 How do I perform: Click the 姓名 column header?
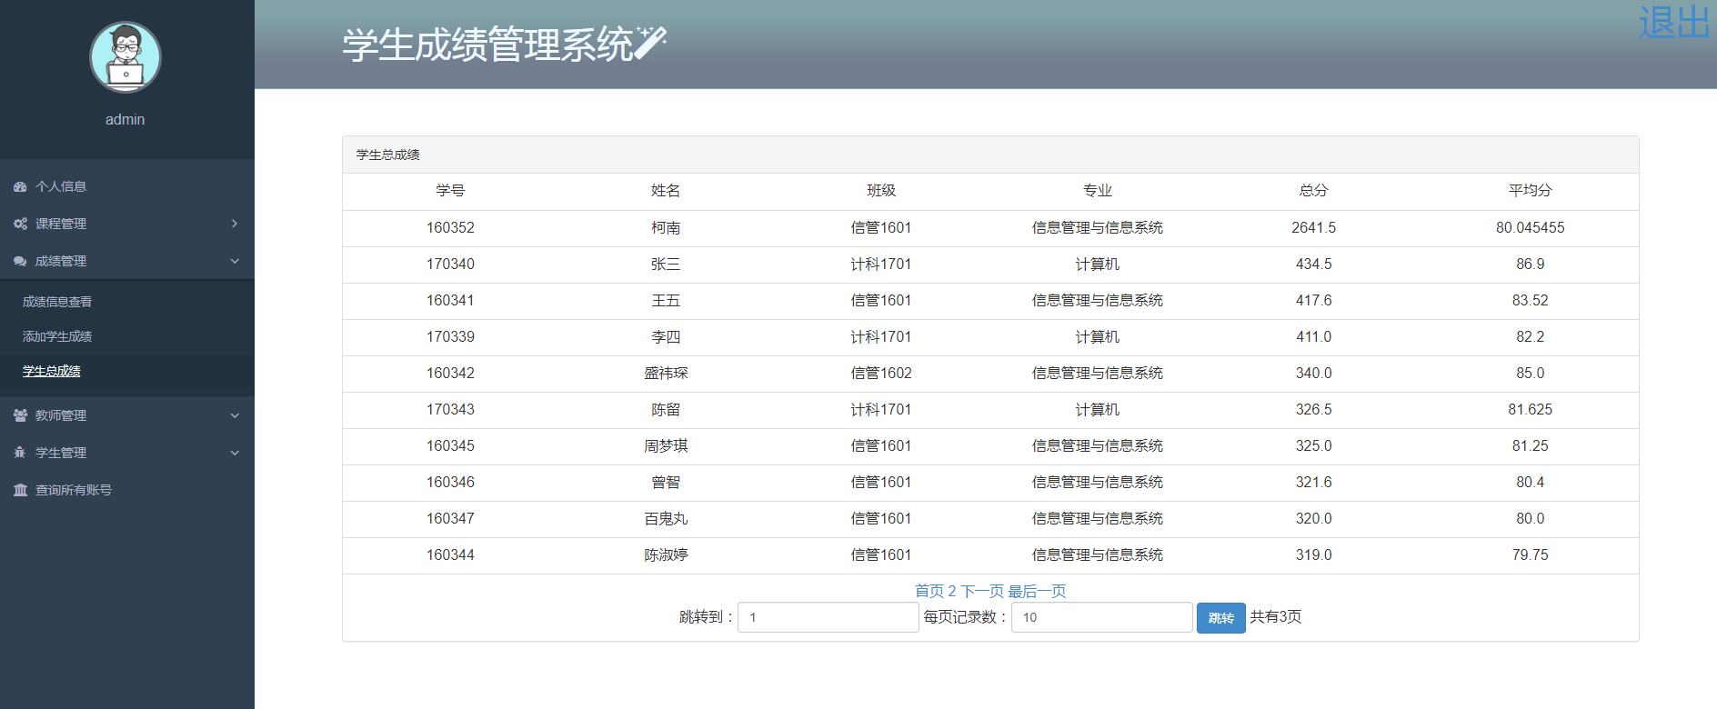point(666,191)
